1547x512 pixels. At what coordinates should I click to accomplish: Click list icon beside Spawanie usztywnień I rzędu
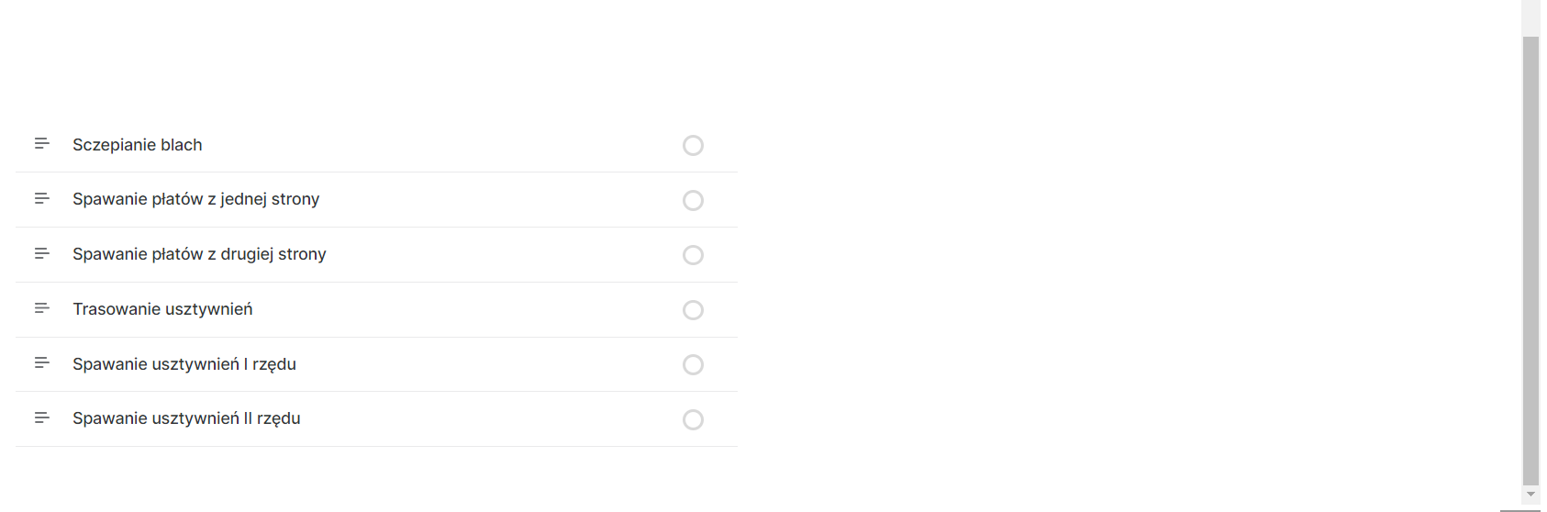click(41, 363)
